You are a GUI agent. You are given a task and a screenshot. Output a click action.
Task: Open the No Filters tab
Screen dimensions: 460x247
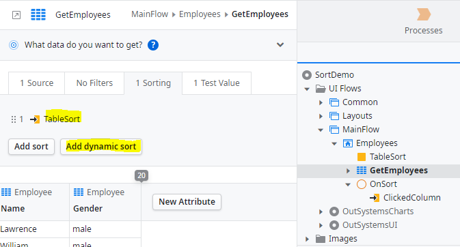pyautogui.click(x=94, y=83)
